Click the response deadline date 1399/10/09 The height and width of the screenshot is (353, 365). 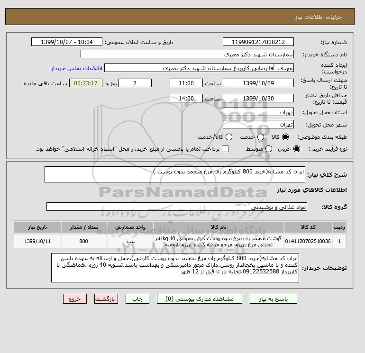258,83
